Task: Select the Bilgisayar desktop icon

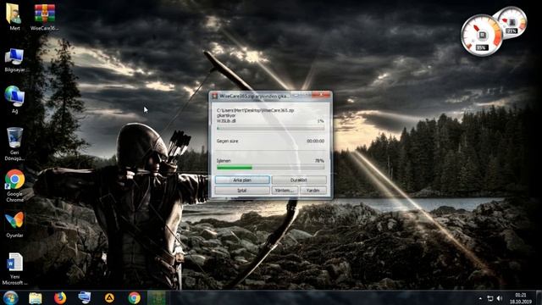Action: coord(14,60)
